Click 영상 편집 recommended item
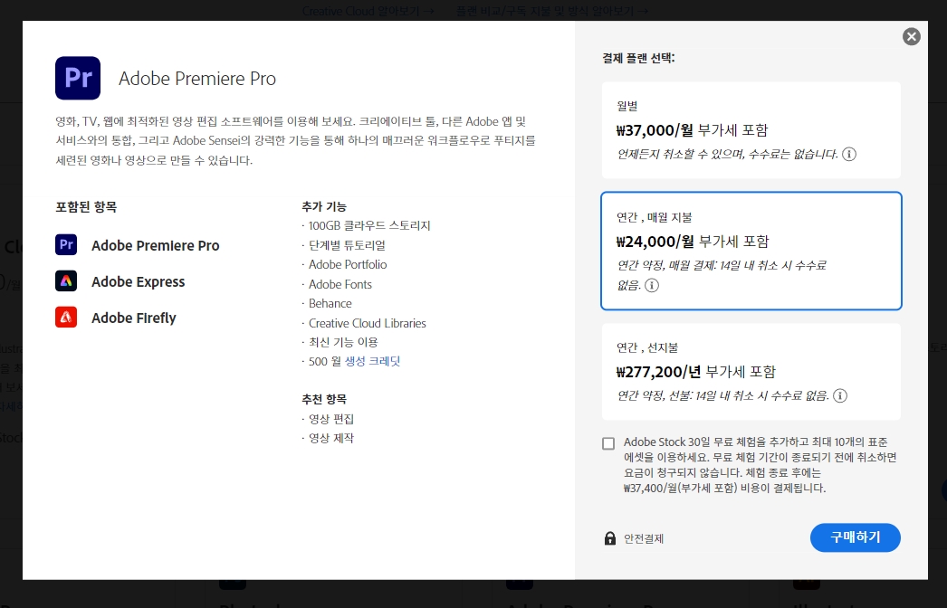The width and height of the screenshot is (947, 608). [331, 419]
